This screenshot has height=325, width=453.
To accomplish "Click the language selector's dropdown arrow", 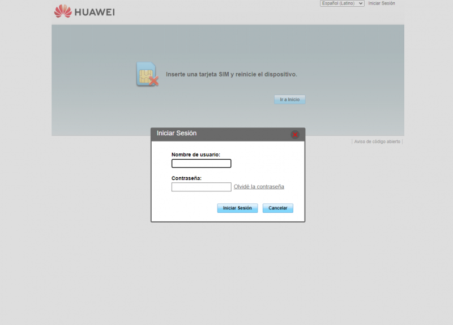I will click(361, 3).
